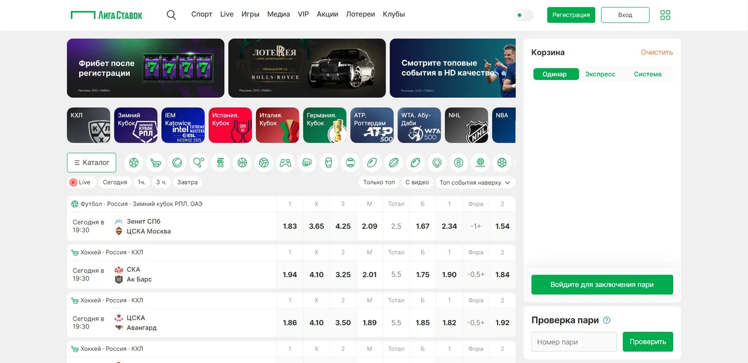
Task: Select the boxing glove icon
Action: (x=328, y=163)
